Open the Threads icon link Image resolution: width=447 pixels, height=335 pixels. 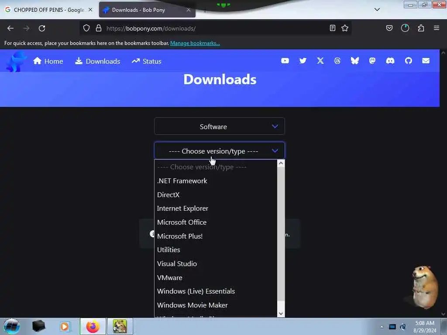click(337, 61)
